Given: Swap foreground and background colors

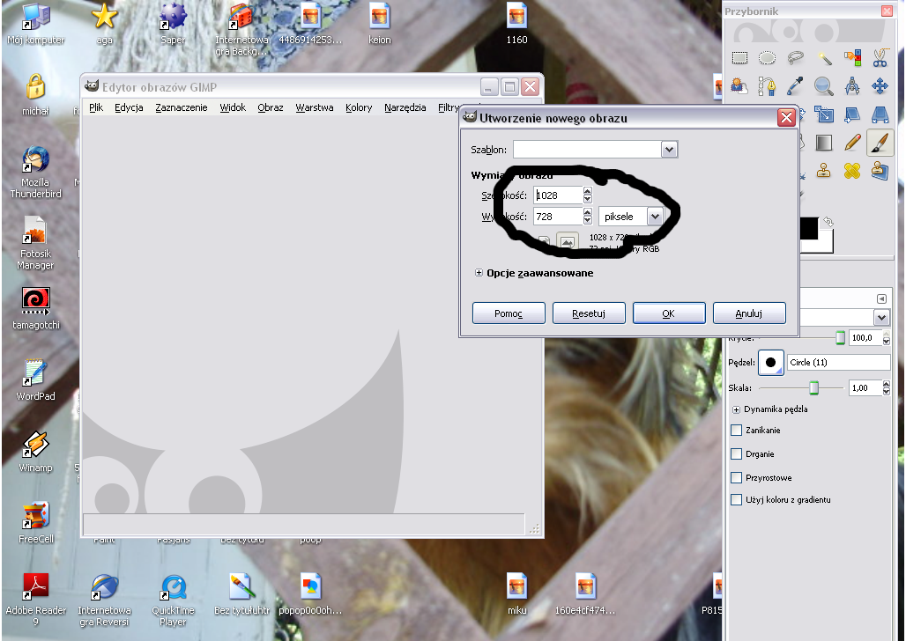Looking at the screenshot, I should tap(828, 222).
